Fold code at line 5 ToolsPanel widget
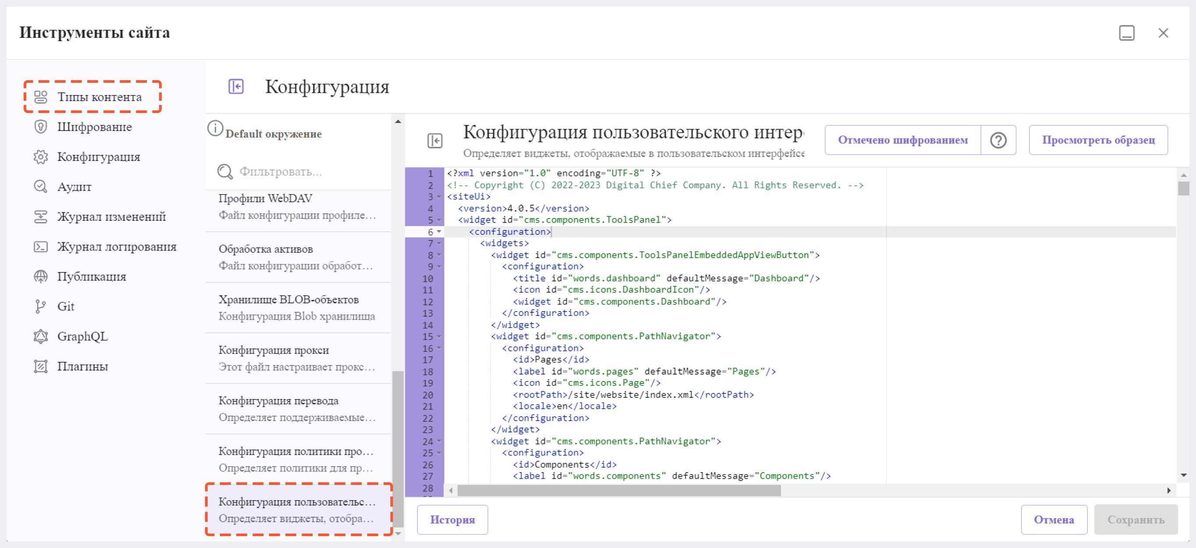This screenshot has height=548, width=1196. point(439,220)
